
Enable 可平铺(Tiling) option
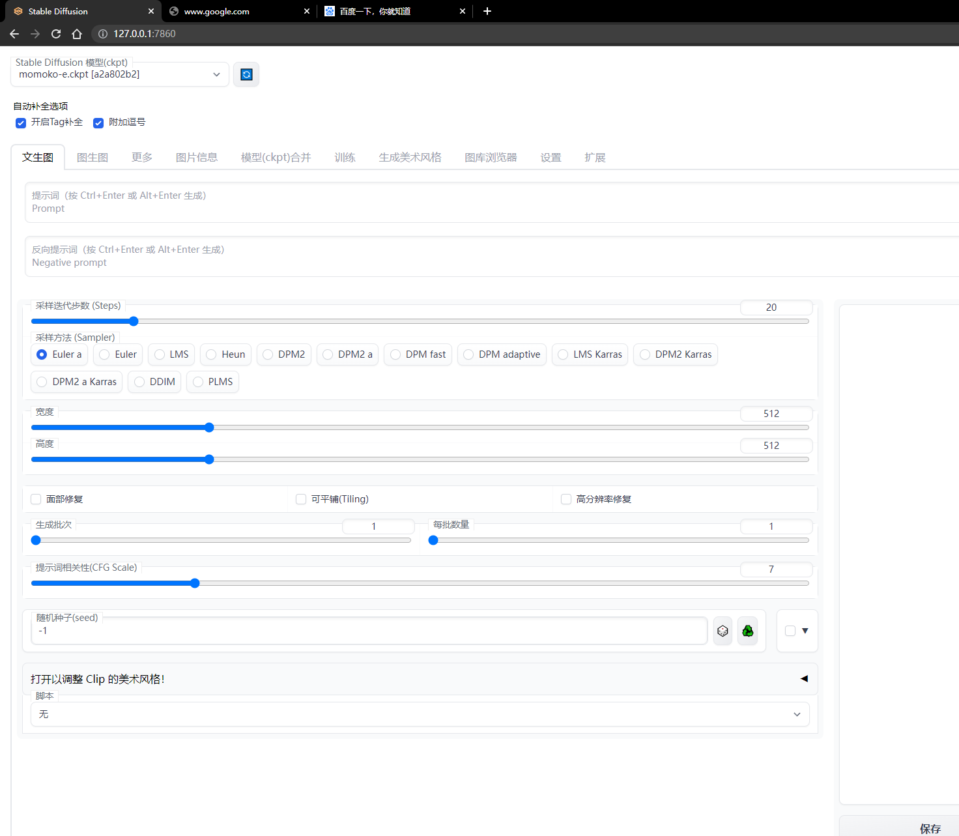point(301,498)
